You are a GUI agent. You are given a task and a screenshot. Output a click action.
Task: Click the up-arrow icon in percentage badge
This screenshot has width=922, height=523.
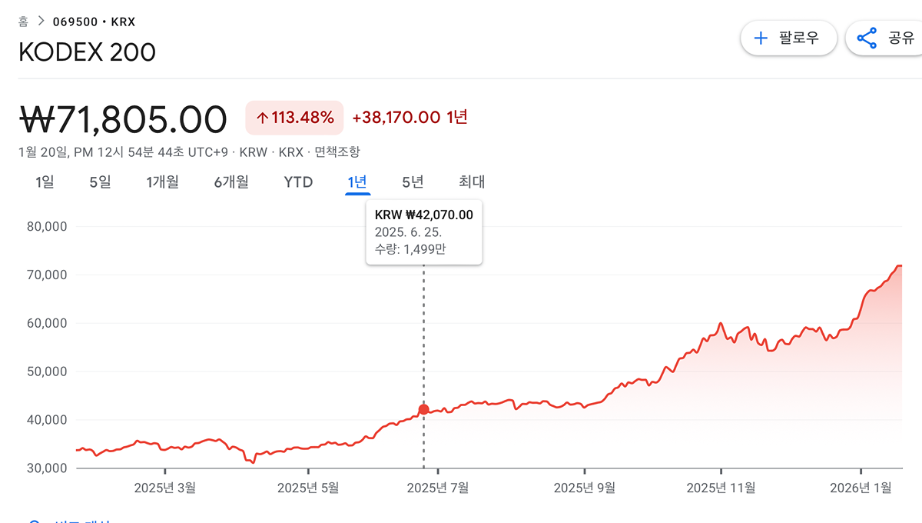[x=263, y=118]
